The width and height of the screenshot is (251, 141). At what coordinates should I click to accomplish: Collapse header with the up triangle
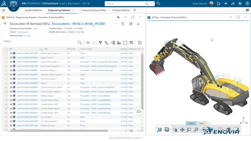coord(138,24)
